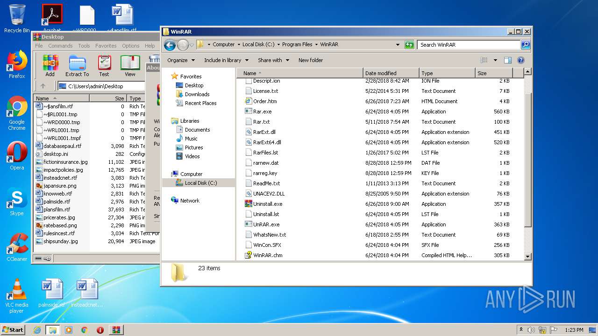This screenshot has height=336, width=598.
Task: Open the File menu in WinRAR
Action: coord(39,46)
